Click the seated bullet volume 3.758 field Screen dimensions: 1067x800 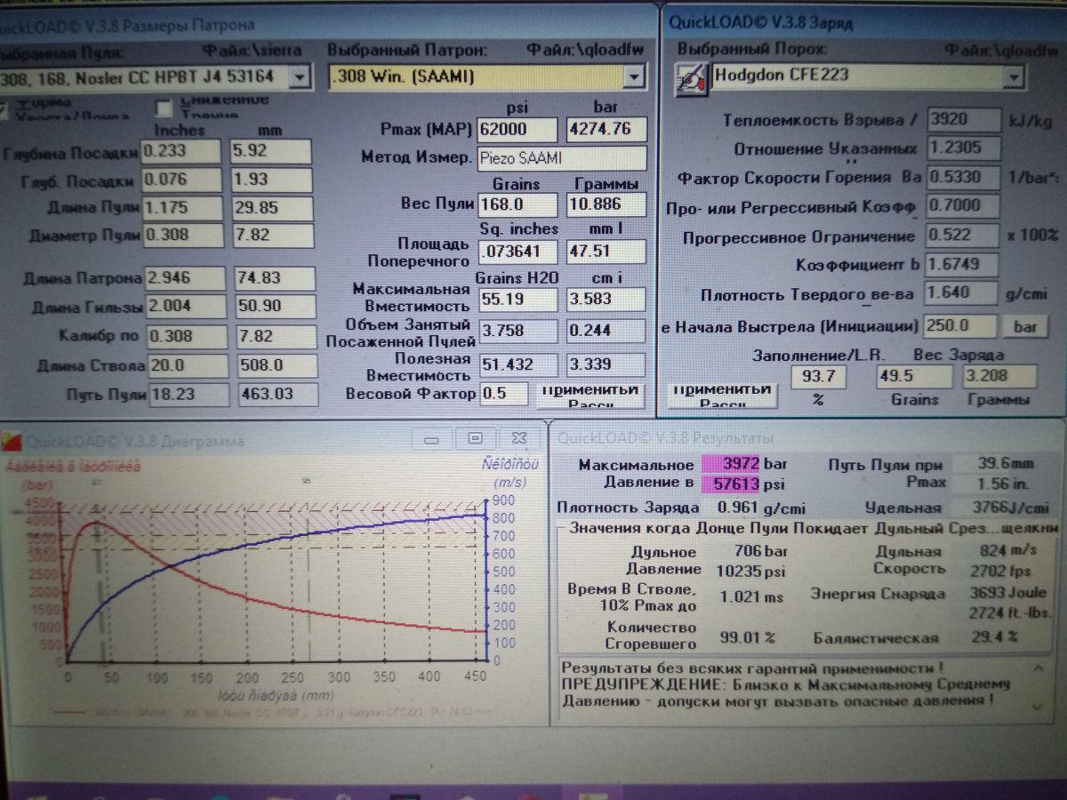[518, 331]
